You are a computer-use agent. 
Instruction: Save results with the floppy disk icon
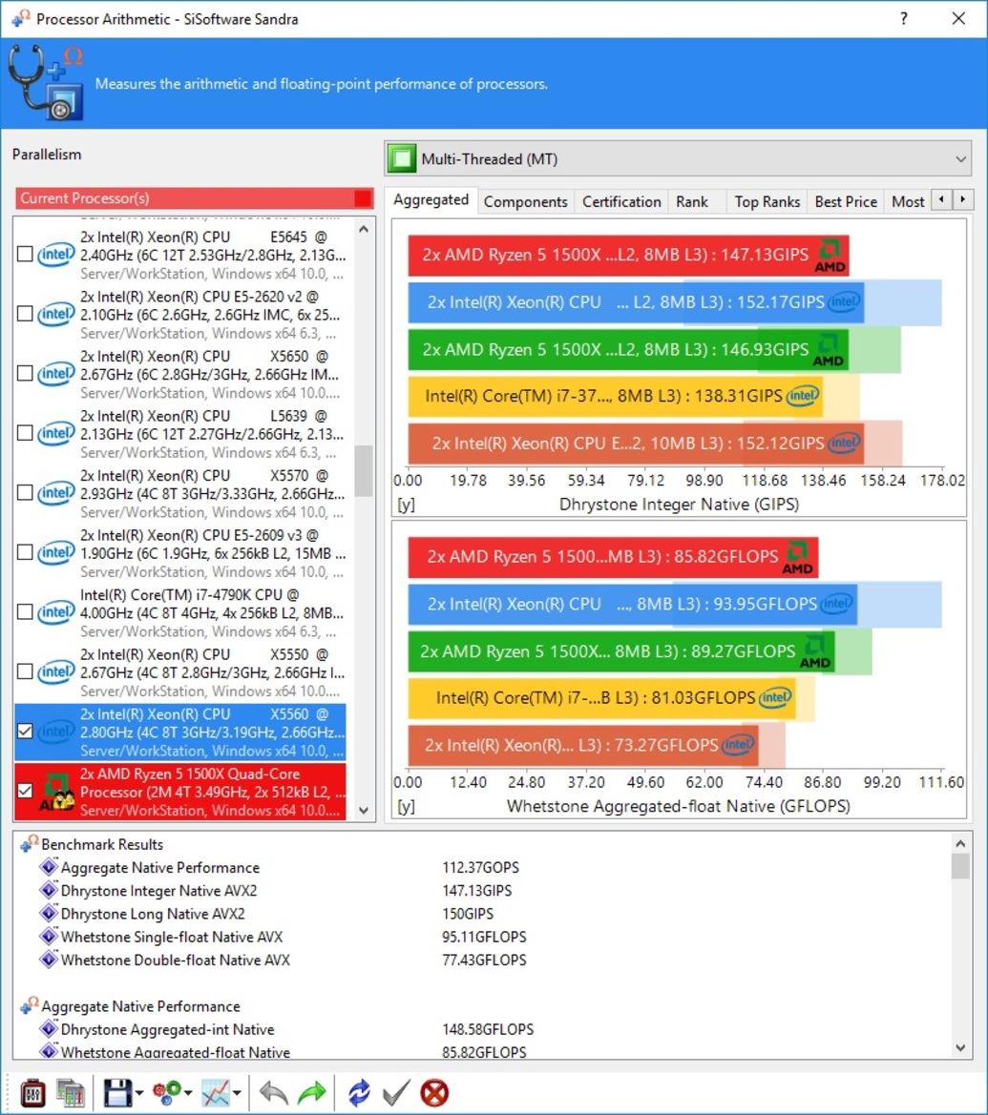117,1093
